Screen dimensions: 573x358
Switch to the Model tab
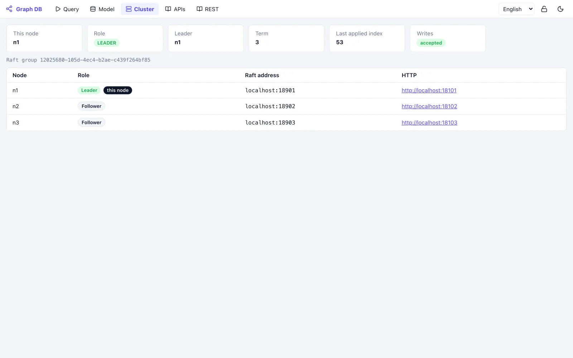(x=102, y=9)
